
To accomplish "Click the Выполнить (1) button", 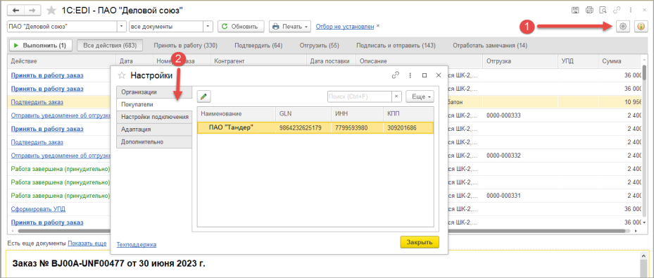I will tap(40, 45).
